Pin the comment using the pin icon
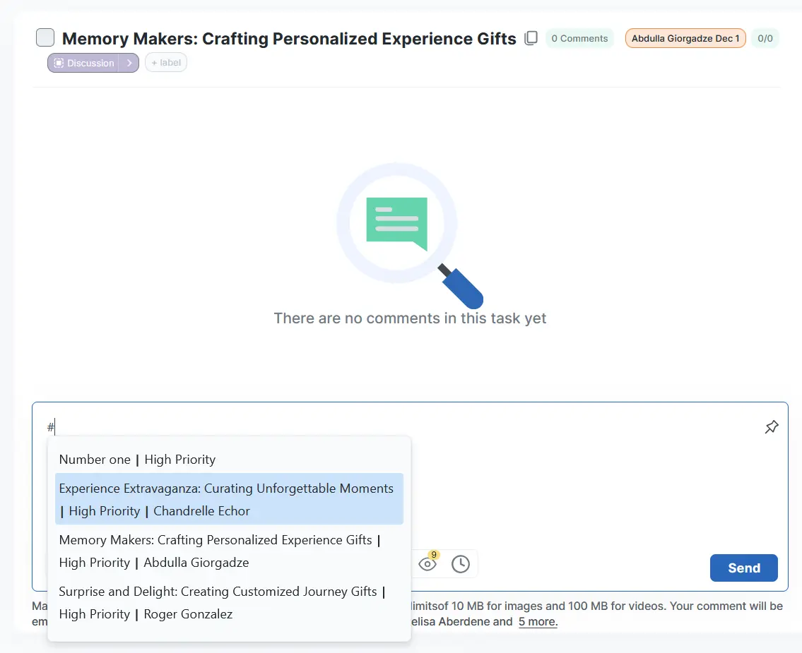This screenshot has width=802, height=653. (x=772, y=427)
